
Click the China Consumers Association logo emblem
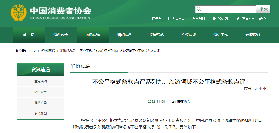coord(19,13)
